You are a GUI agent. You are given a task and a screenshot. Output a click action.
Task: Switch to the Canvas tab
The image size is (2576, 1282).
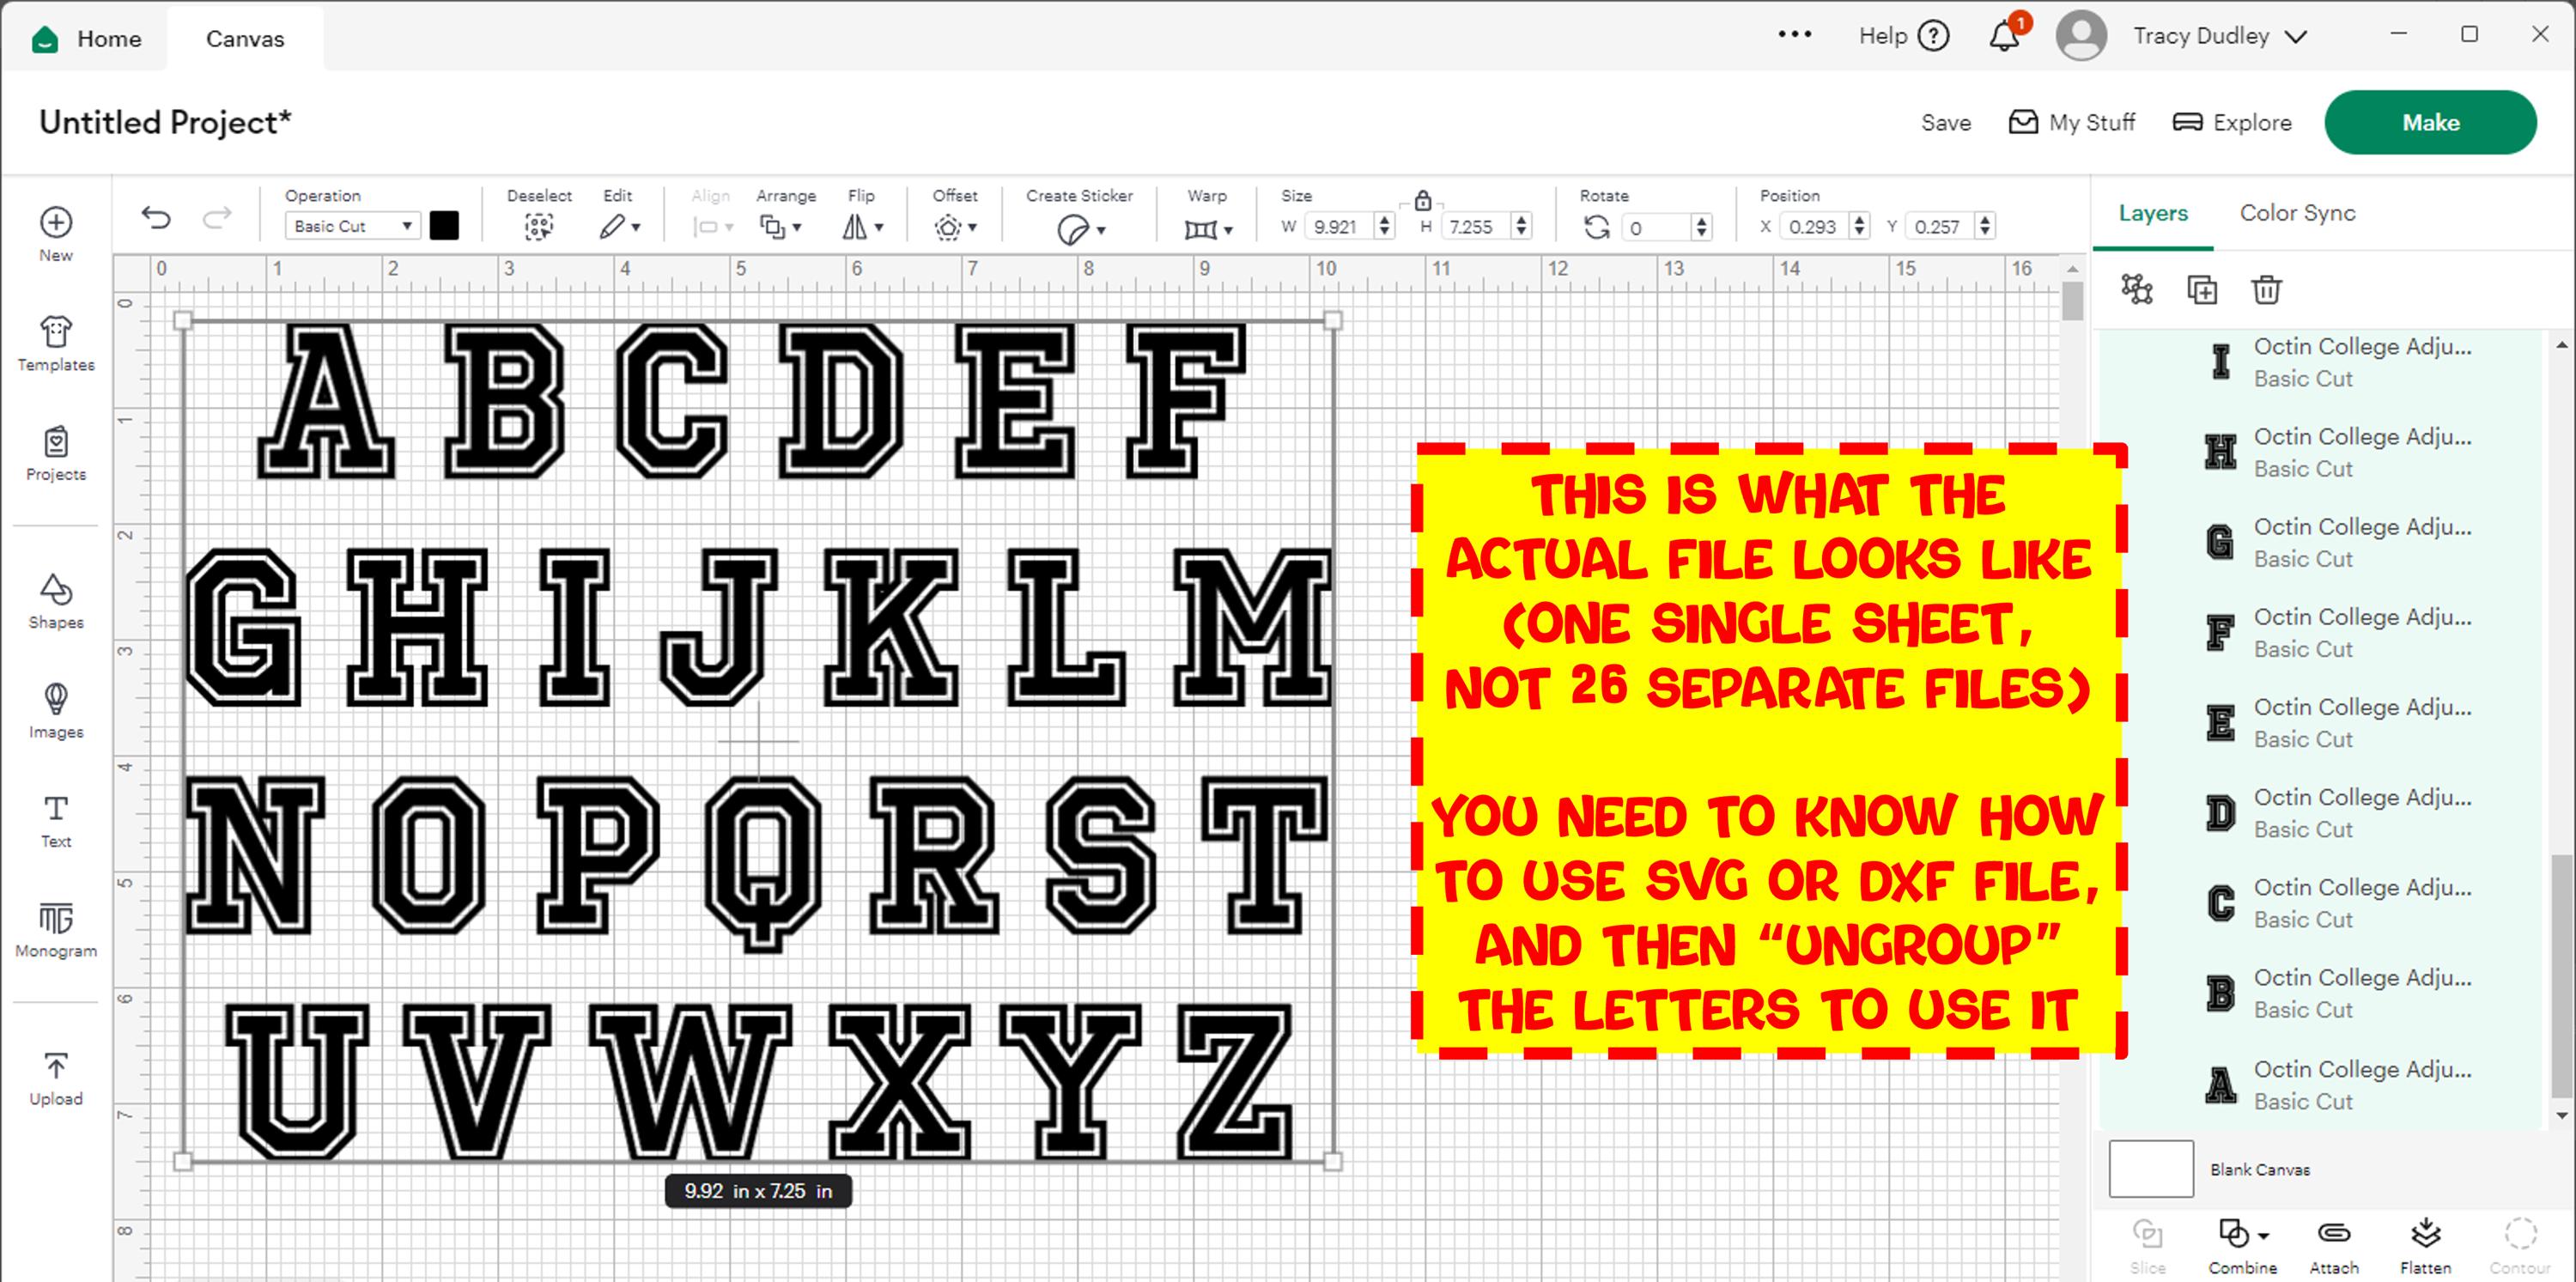[245, 39]
